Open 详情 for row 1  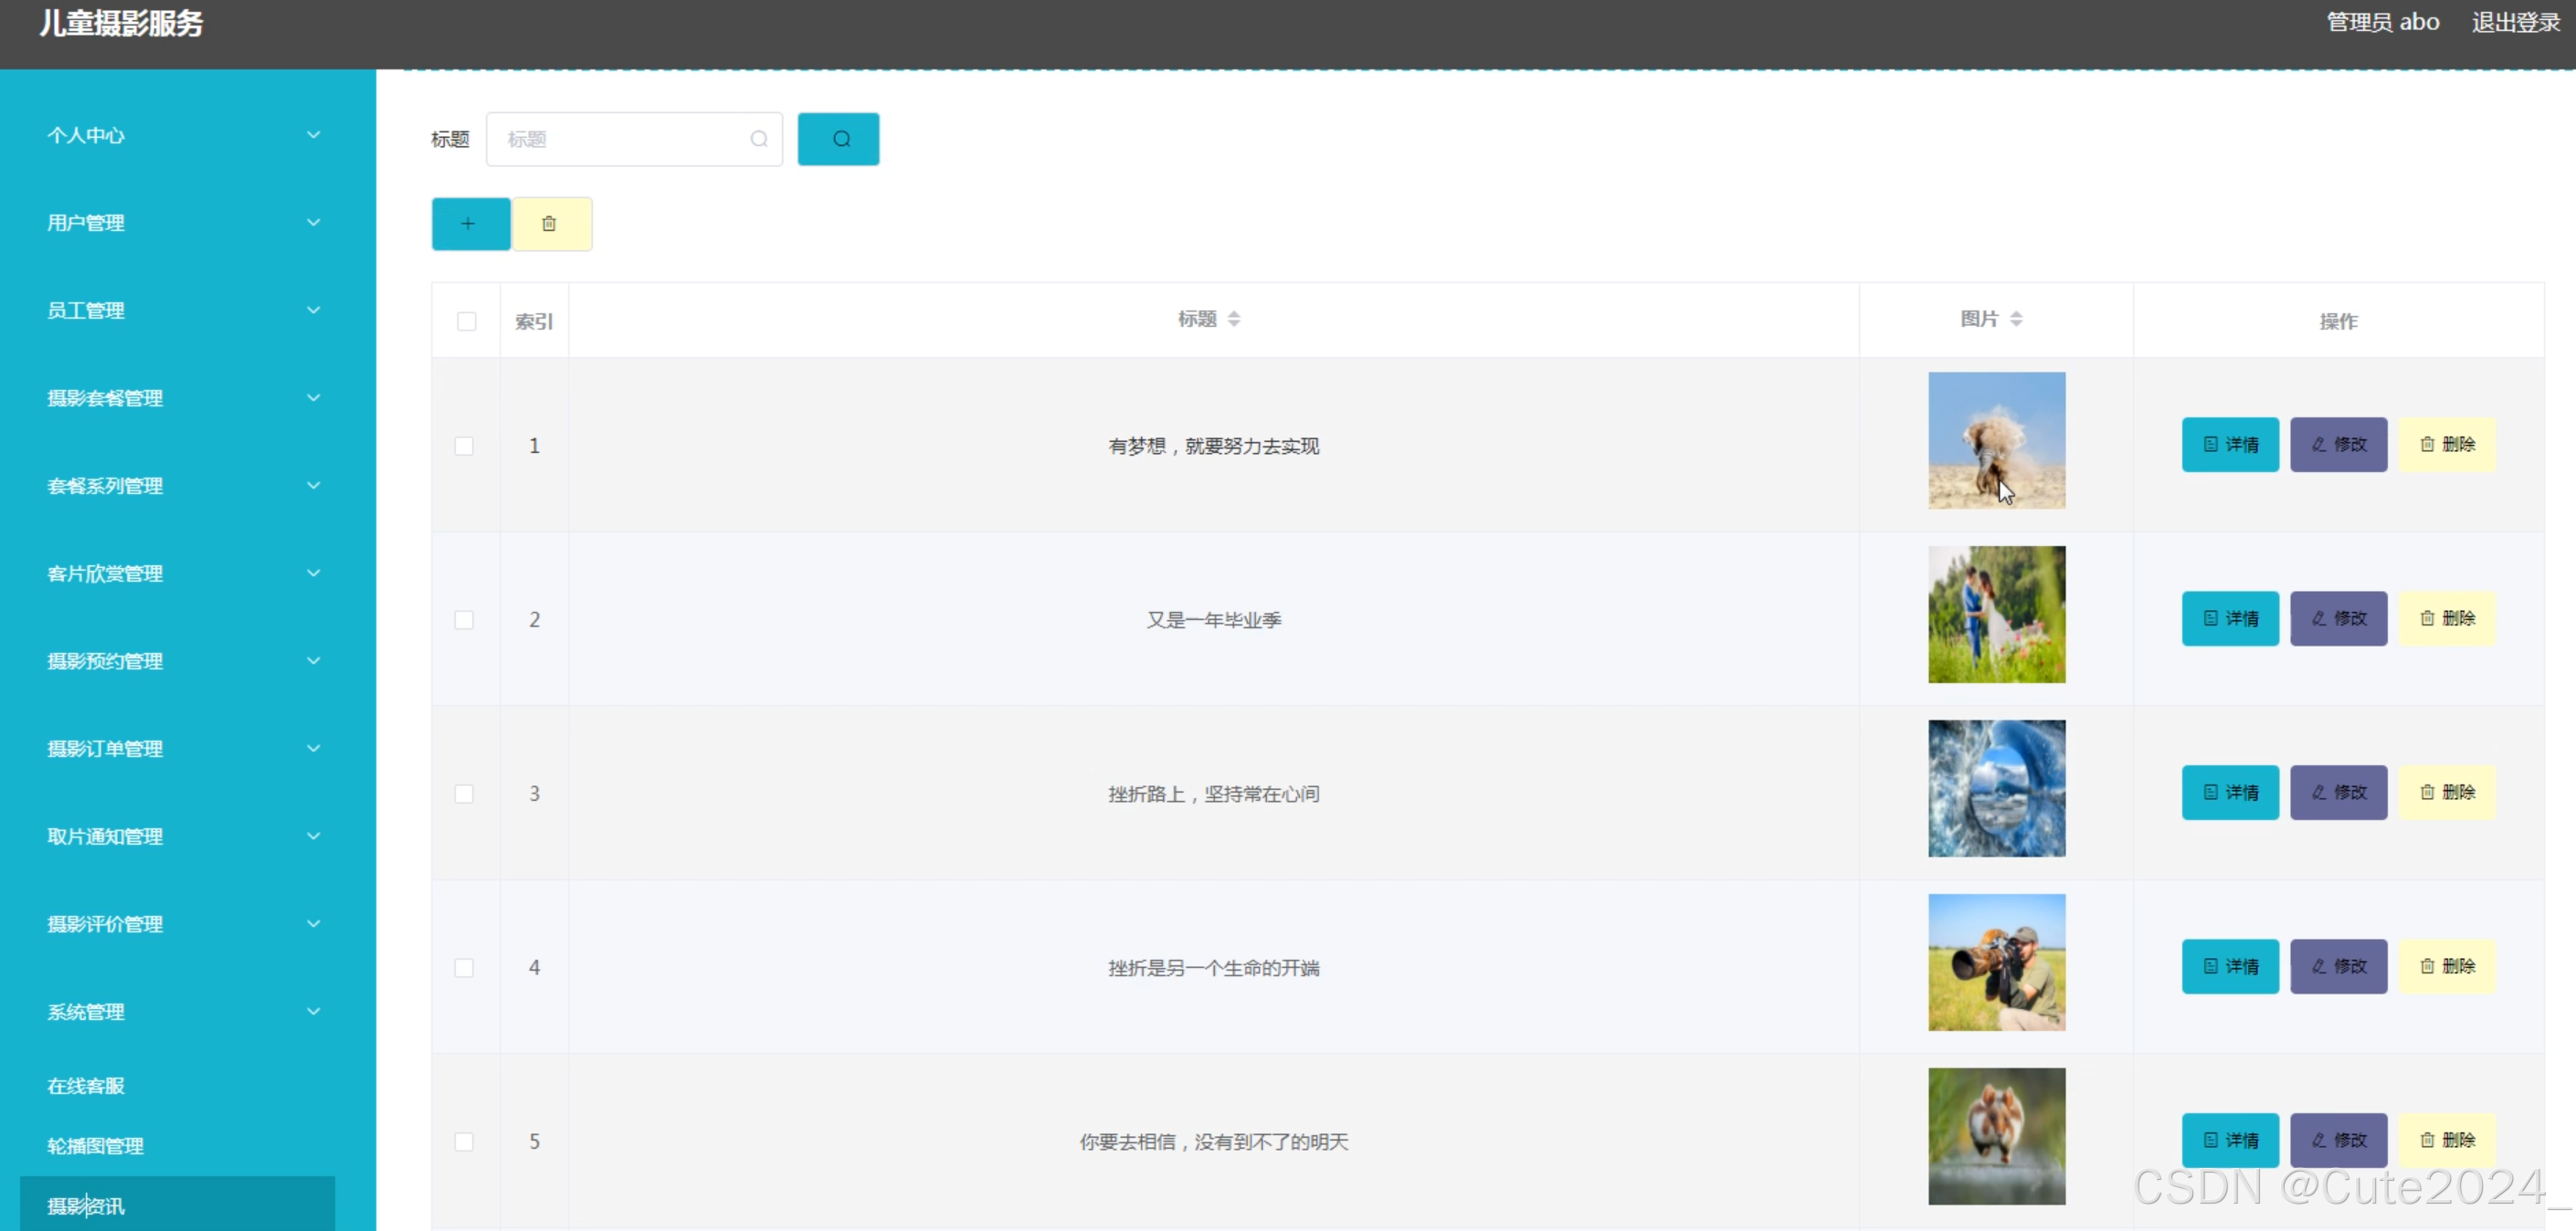point(2230,445)
